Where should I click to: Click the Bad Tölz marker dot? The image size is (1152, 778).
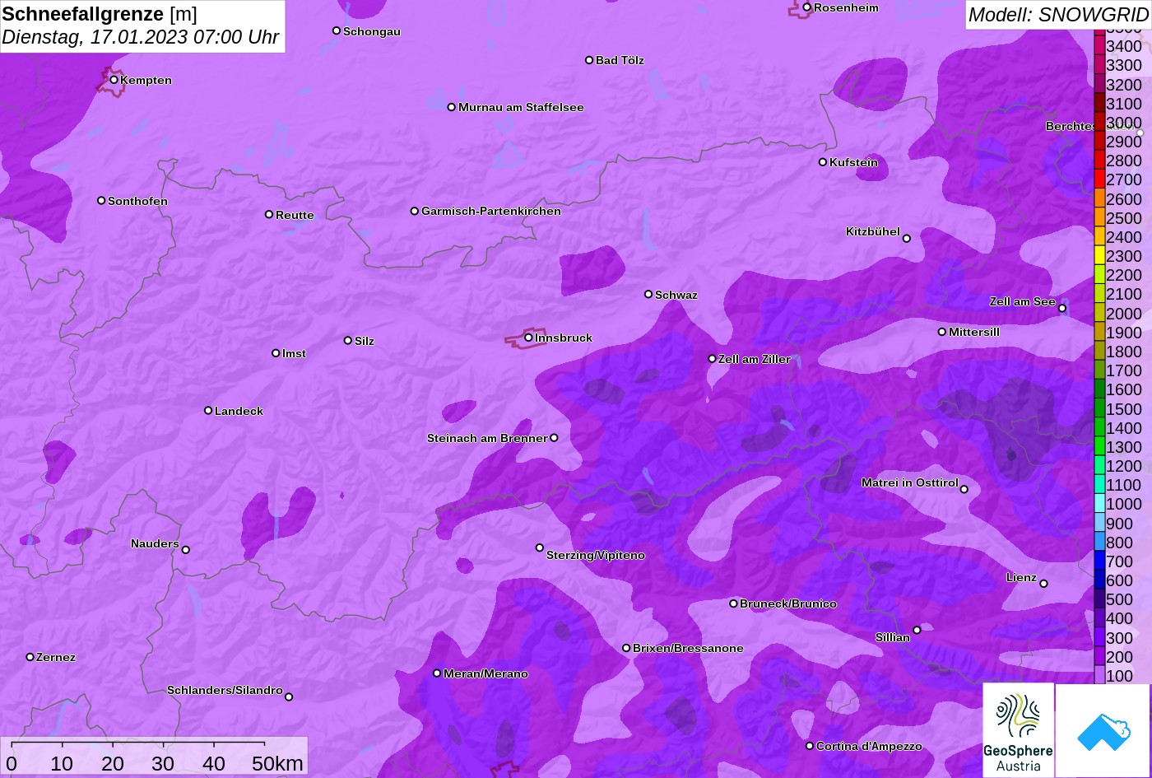point(589,60)
